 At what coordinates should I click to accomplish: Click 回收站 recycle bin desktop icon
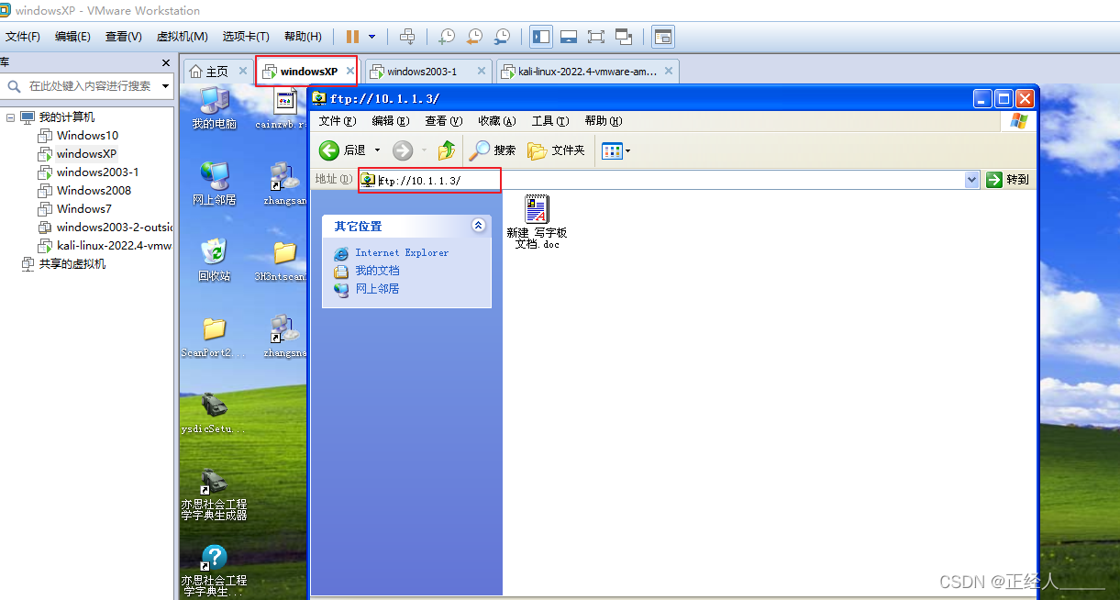(x=214, y=260)
